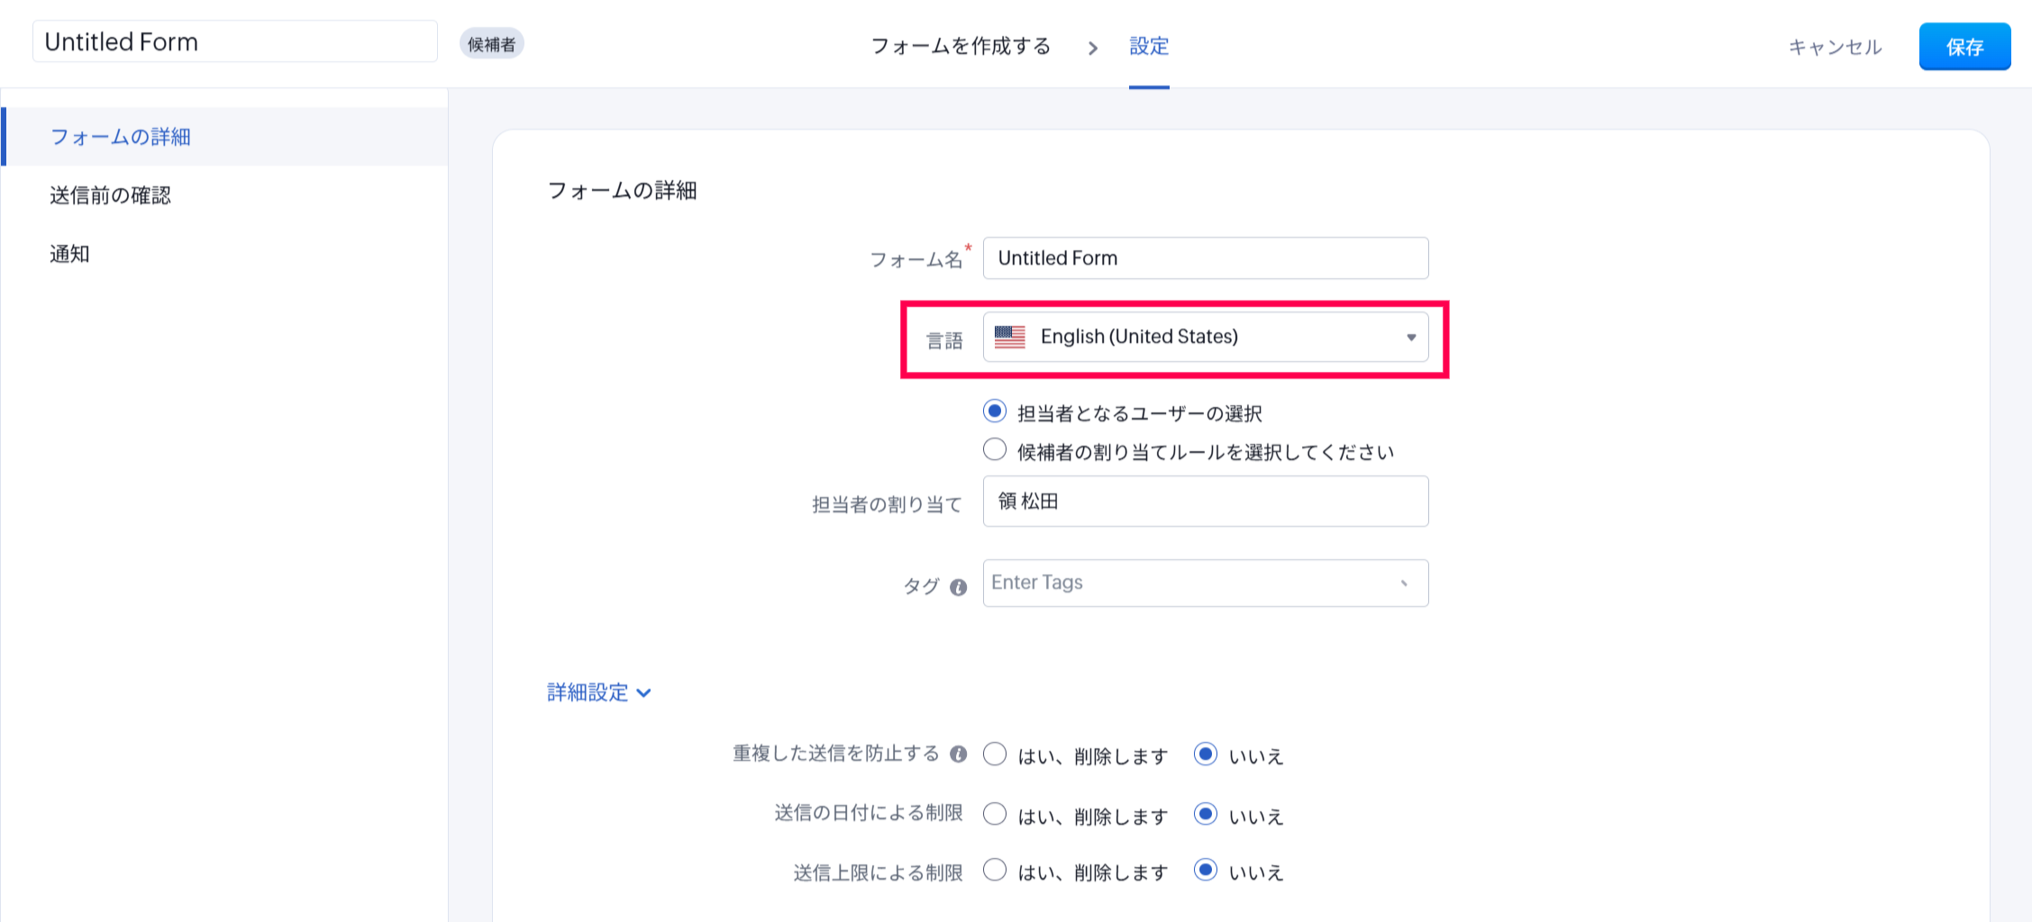Viewport: 2032px width, 922px height.
Task: Go to フォームを作成する step
Action: pyautogui.click(x=961, y=46)
